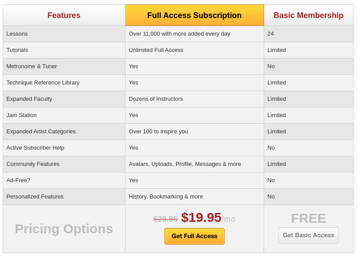
Task: Click the large FREE price text
Action: 308,218
